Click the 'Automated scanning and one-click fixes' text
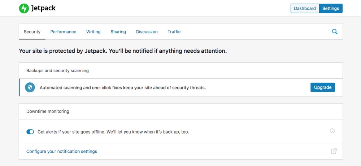Screen dimensions: 361x166 pyautogui.click(x=123, y=88)
